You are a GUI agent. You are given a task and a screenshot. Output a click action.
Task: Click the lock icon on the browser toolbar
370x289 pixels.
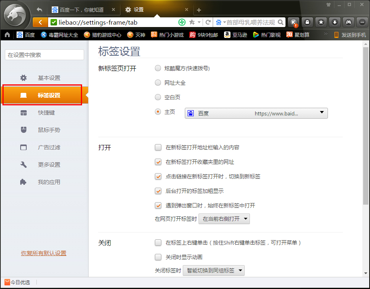[307, 23]
